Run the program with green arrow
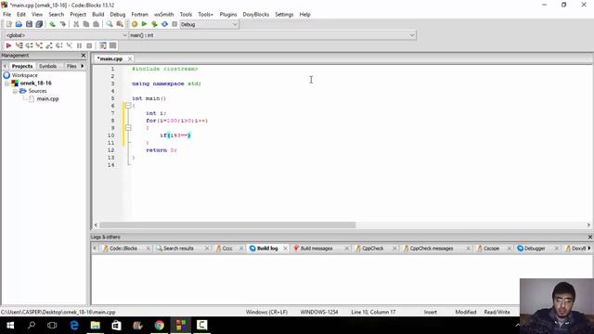The image size is (594, 334). click(x=144, y=24)
